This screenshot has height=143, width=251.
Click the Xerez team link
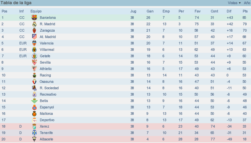[x=44, y=126]
